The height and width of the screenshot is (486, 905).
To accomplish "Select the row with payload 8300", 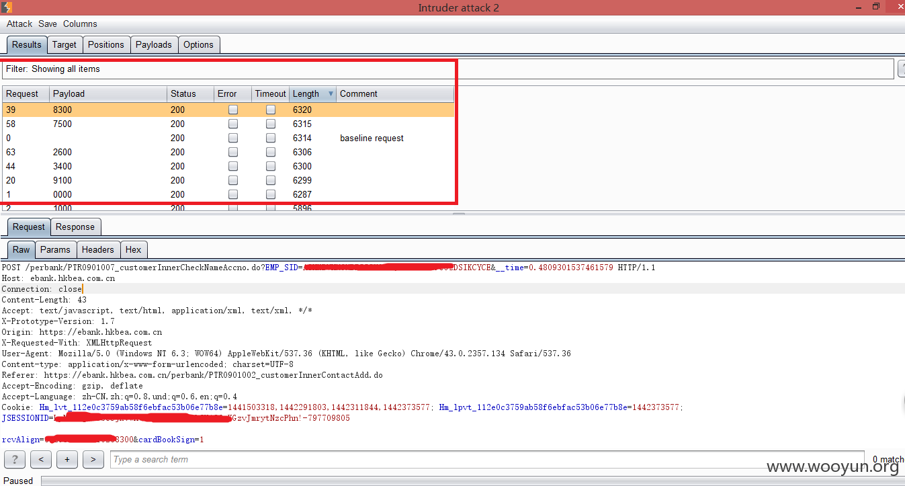I will click(x=228, y=110).
